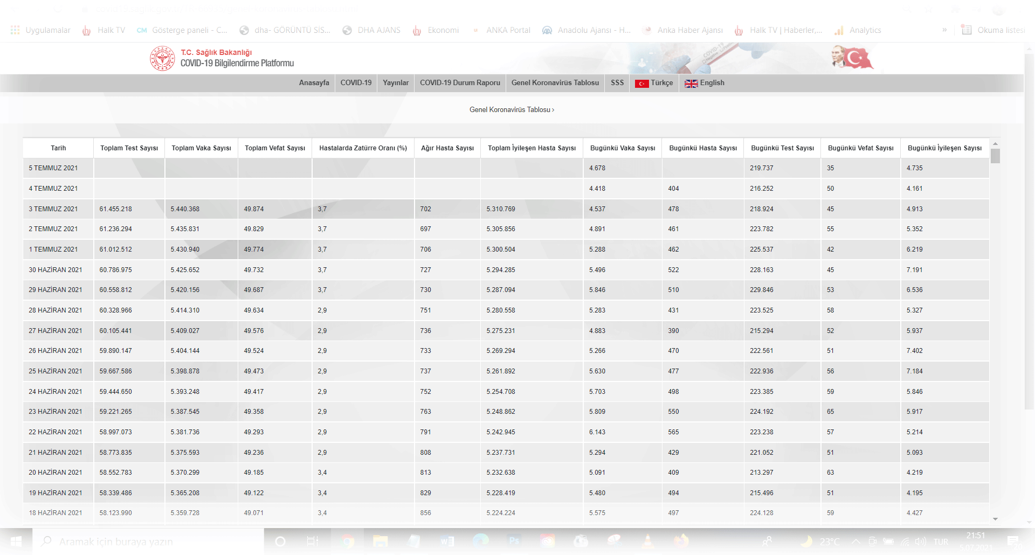
Task: Open the COVID-19 Durum Raporu menu
Action: [460, 83]
